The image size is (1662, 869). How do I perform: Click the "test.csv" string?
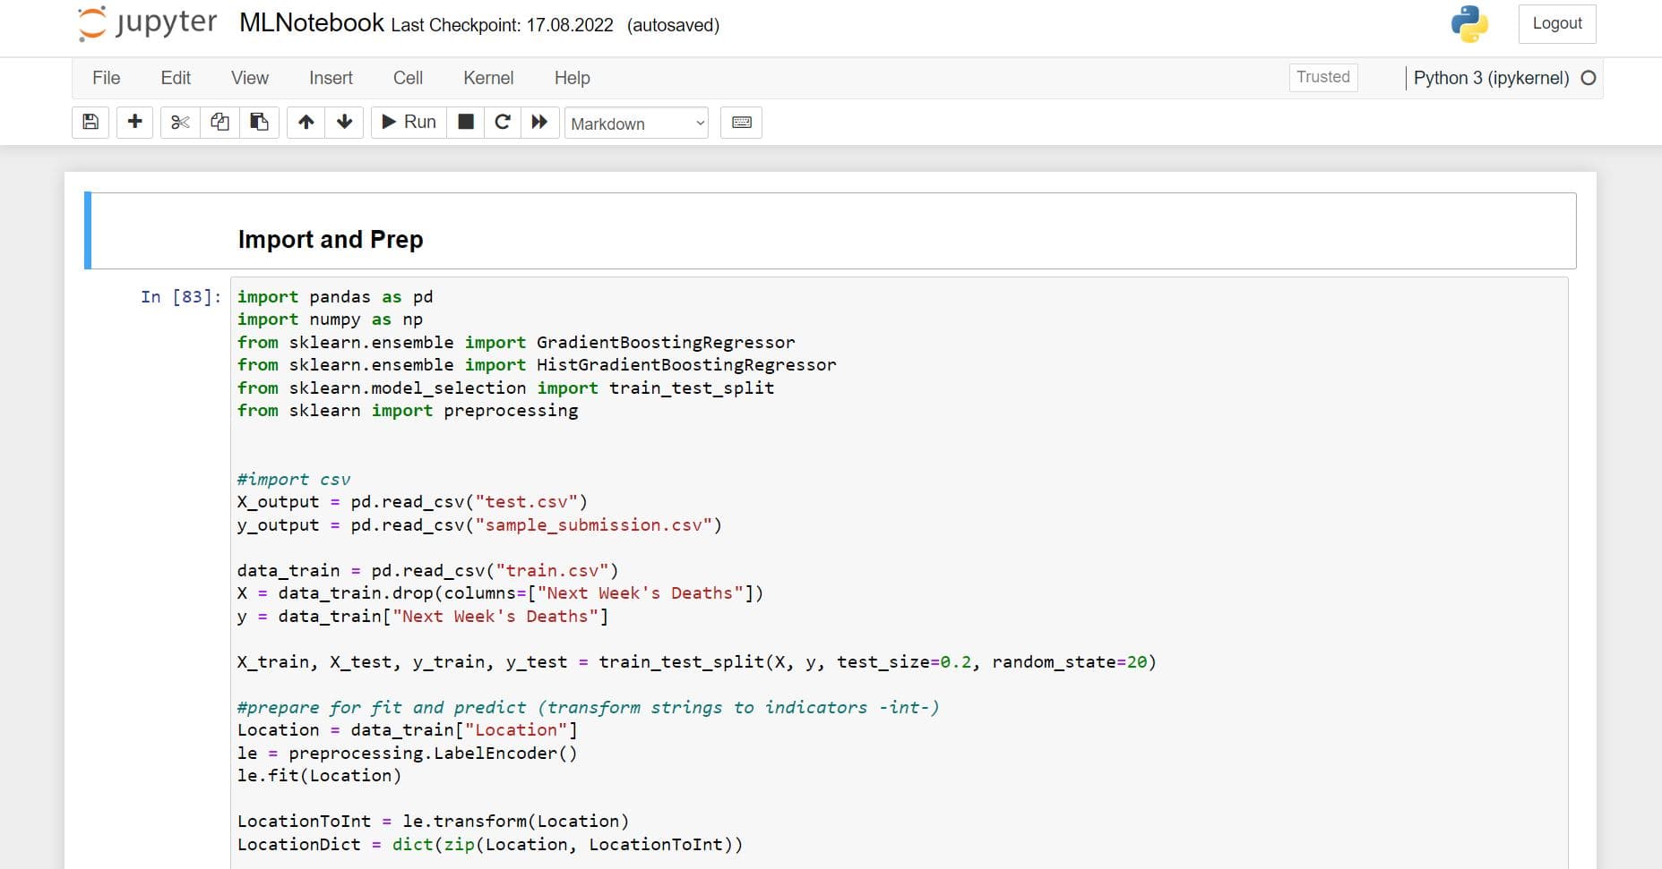[x=526, y=502]
